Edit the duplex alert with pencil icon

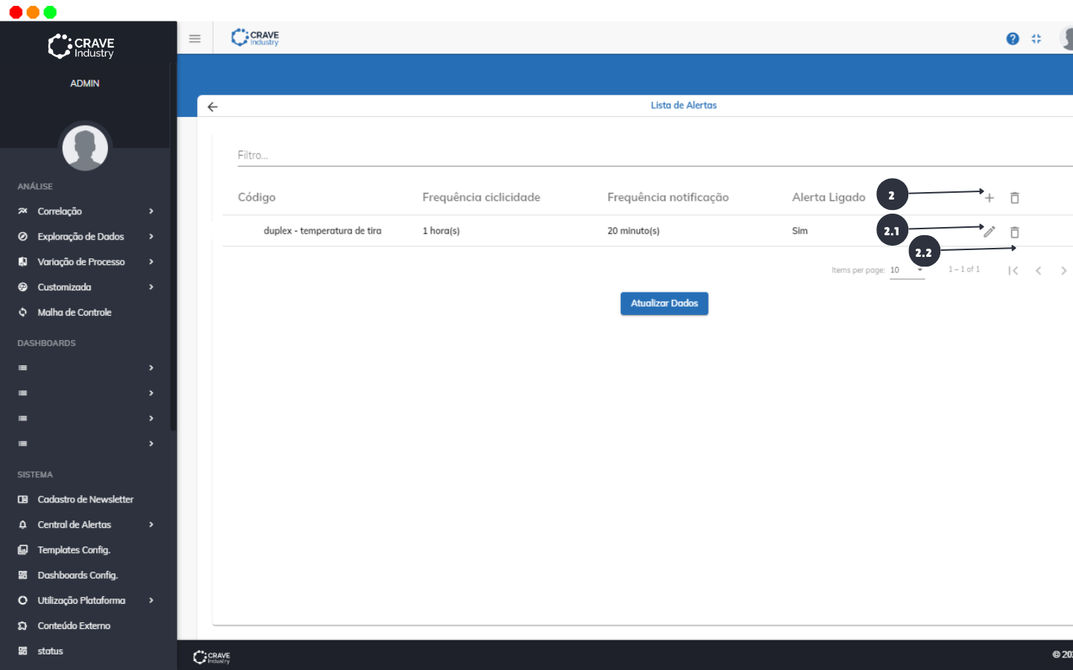pos(990,232)
